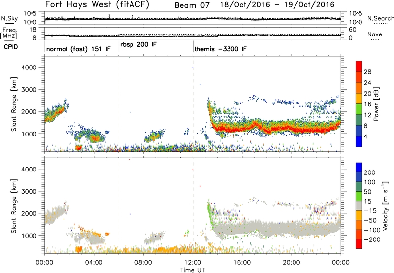Click the date range '18/Oct/2016 – 19/Oct/2016'
The width and height of the screenshot is (394, 273).
pos(277,5)
